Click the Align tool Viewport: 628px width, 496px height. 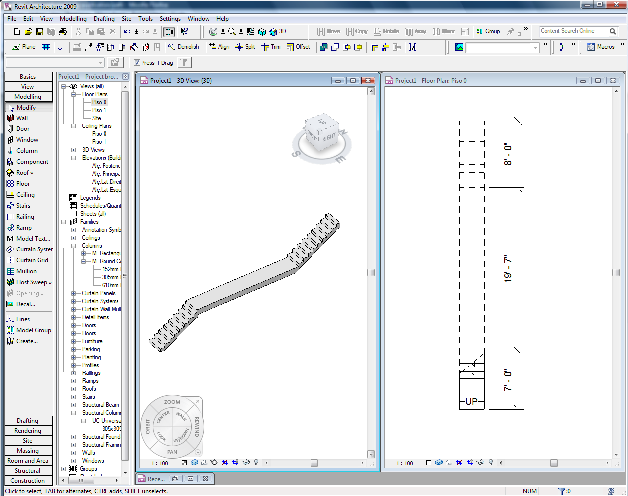coord(219,47)
